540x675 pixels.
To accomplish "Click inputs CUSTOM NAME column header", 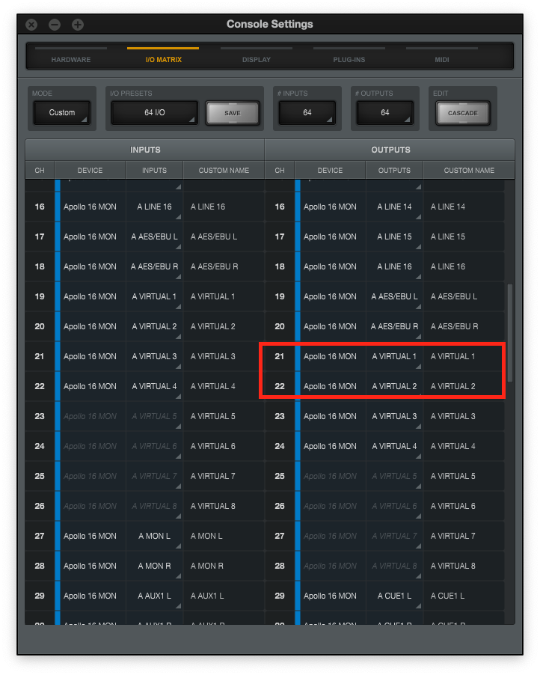I will (x=224, y=170).
